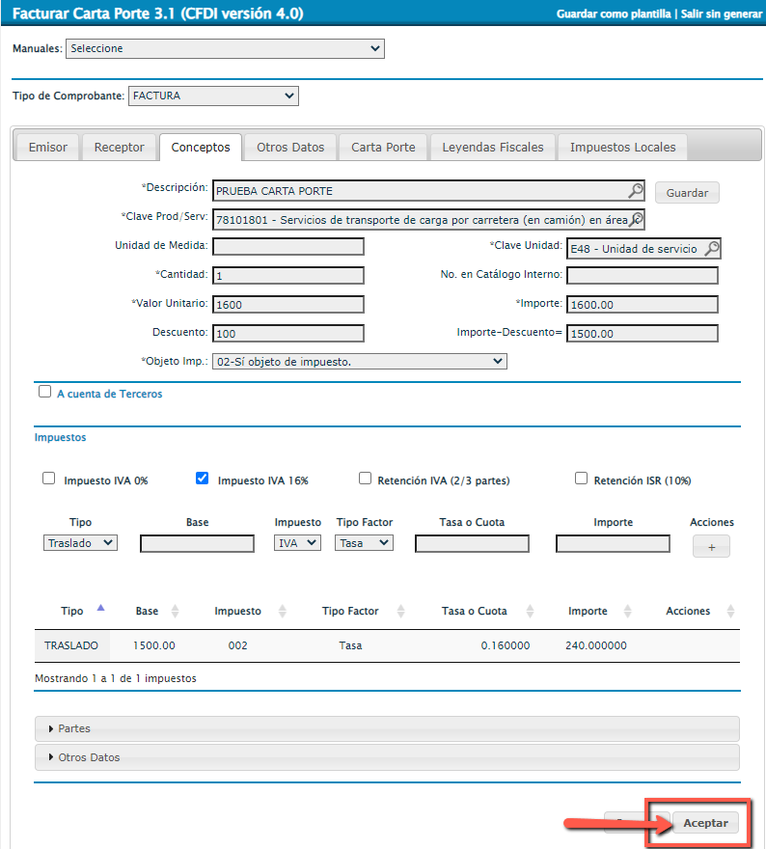The image size is (766, 849).
Task: Open the Clave Prod/Serv search magnifier
Action: pyautogui.click(x=637, y=219)
